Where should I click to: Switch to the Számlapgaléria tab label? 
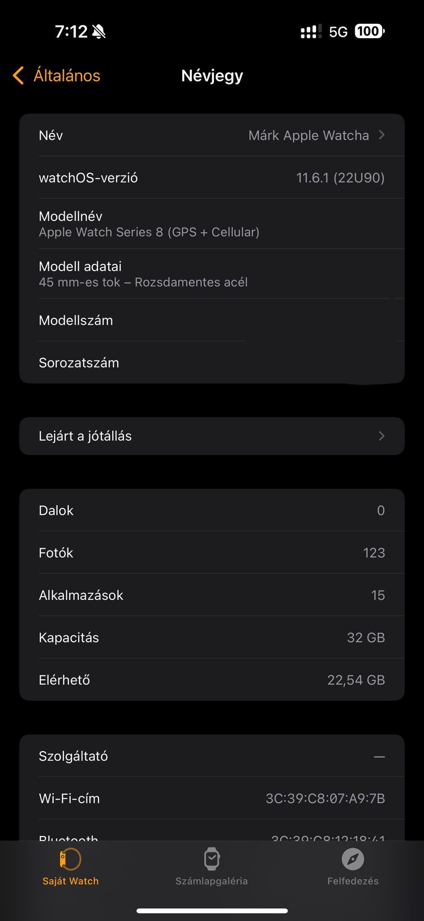coord(212,881)
